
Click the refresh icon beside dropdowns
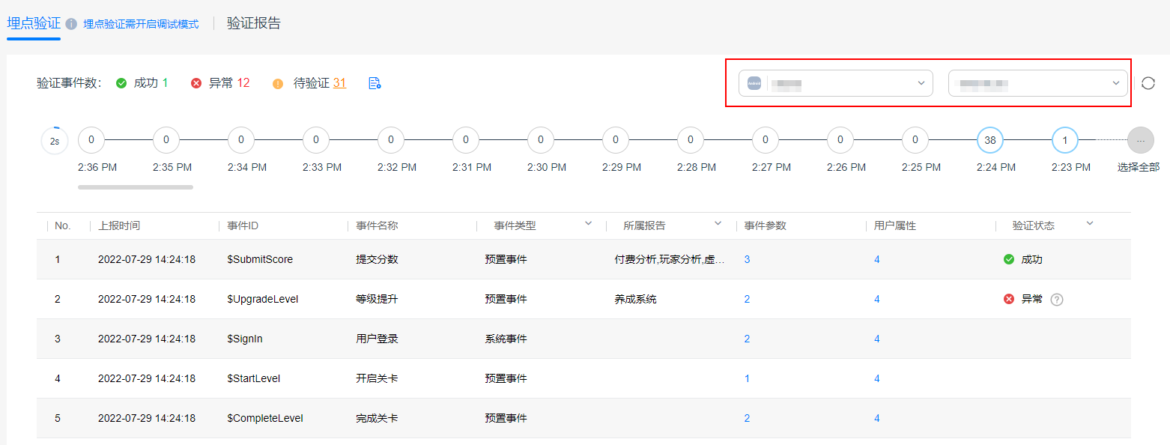click(1148, 83)
